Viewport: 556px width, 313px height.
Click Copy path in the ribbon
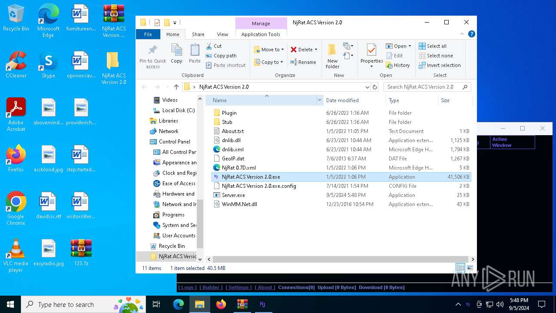click(x=221, y=56)
